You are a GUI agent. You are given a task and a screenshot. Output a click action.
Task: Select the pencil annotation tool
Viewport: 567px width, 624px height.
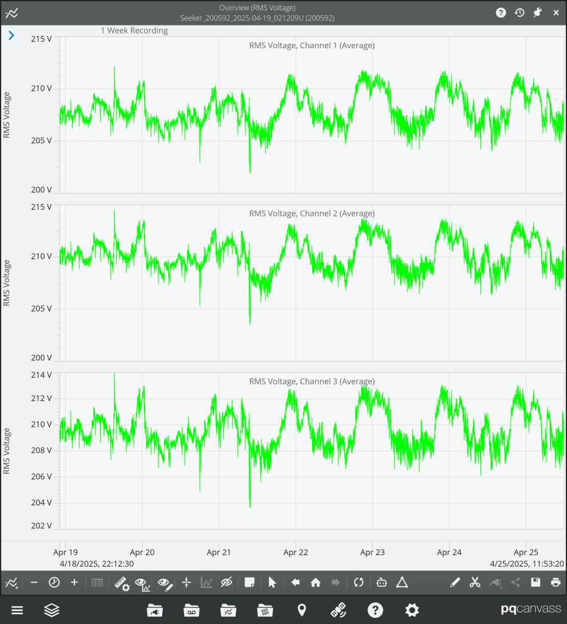tap(455, 583)
